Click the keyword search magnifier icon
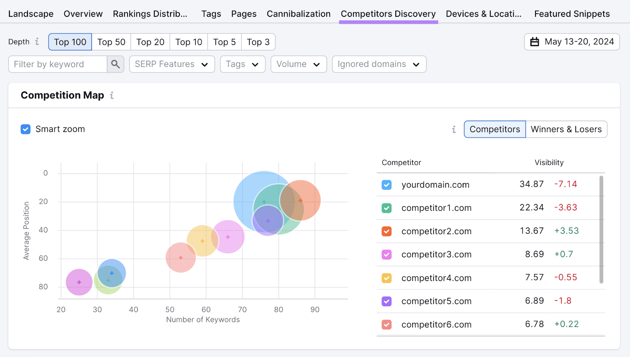Screen dimensions: 630x357 tap(115, 64)
